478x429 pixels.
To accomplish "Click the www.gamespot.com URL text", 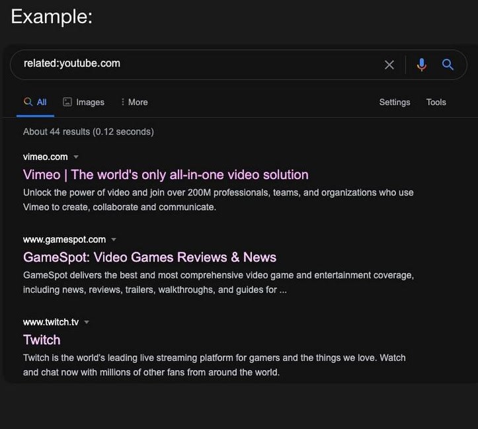I will click(x=64, y=239).
